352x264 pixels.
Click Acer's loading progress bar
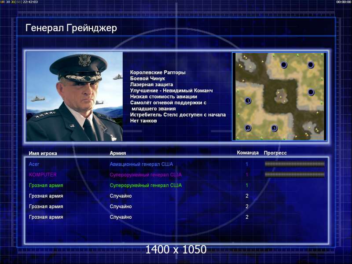[294, 164]
